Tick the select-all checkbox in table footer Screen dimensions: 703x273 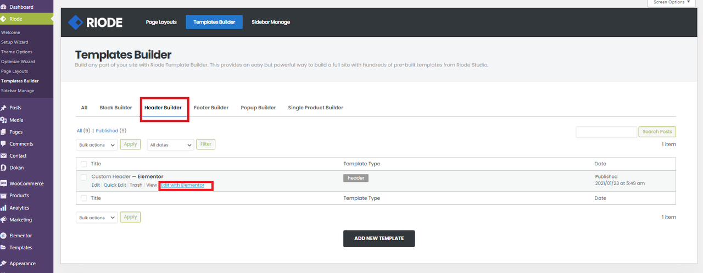(83, 198)
